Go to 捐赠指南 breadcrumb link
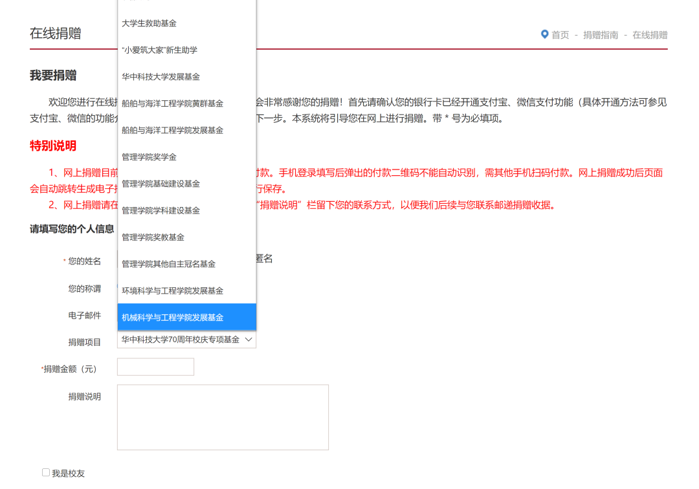This screenshot has width=699, height=489. point(600,35)
